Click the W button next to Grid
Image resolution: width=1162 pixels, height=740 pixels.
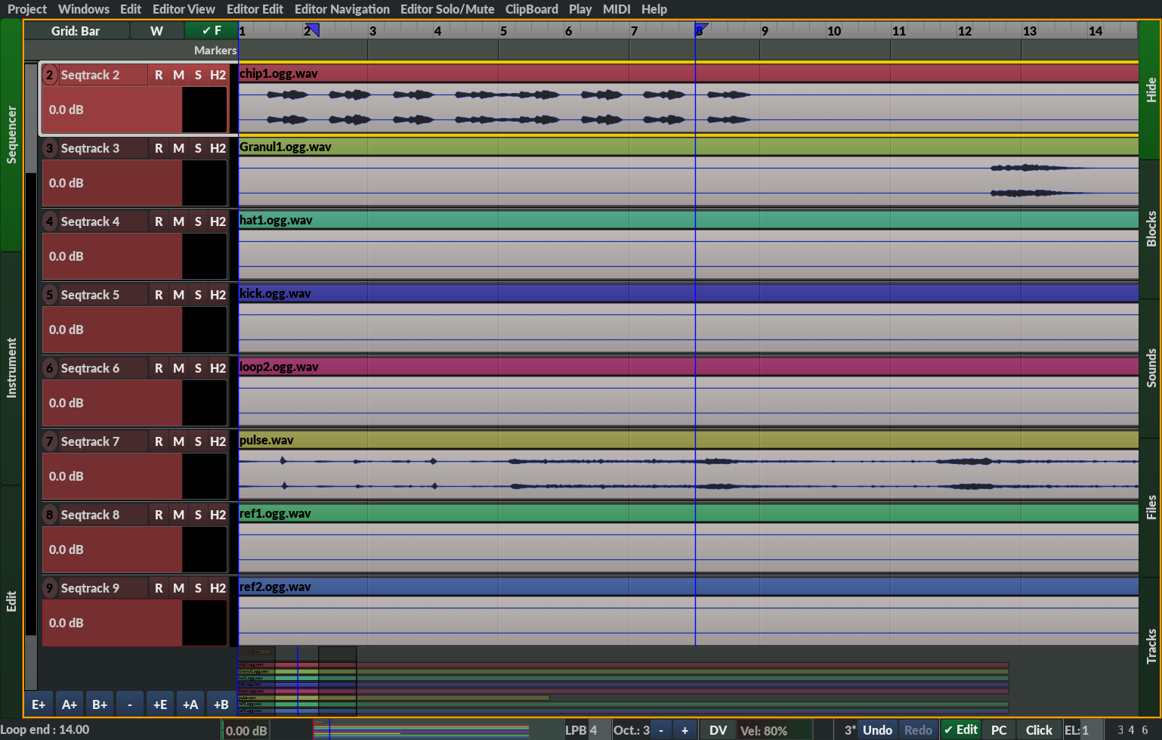[x=156, y=31]
